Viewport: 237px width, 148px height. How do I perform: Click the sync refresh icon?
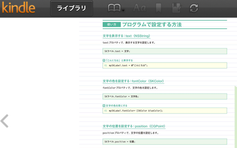pos(194,8)
